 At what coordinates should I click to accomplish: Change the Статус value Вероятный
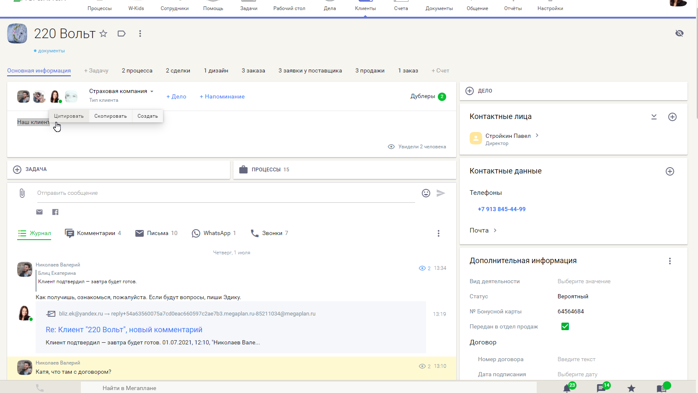click(x=573, y=297)
